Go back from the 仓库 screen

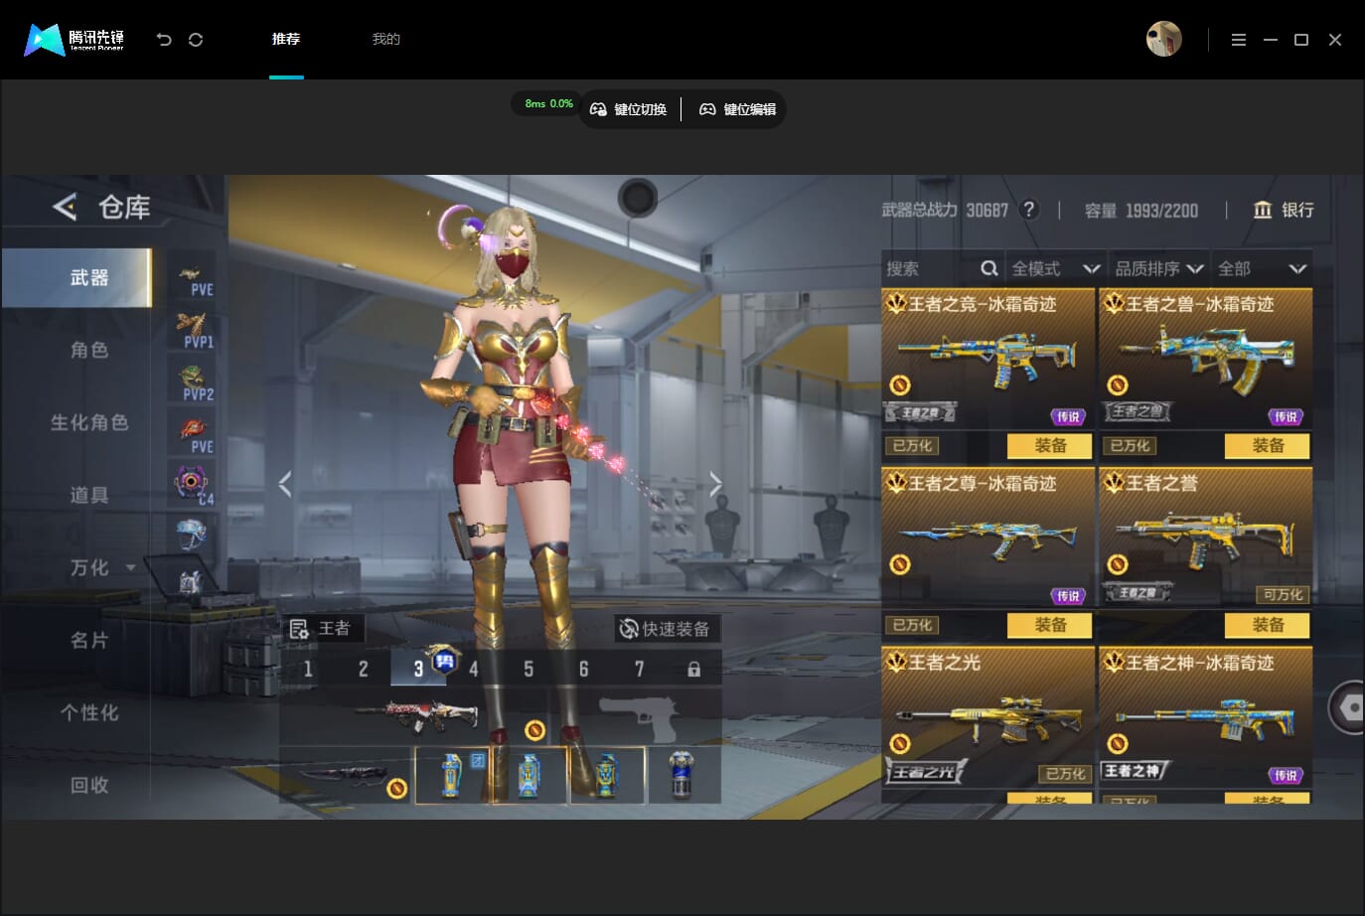pos(65,207)
